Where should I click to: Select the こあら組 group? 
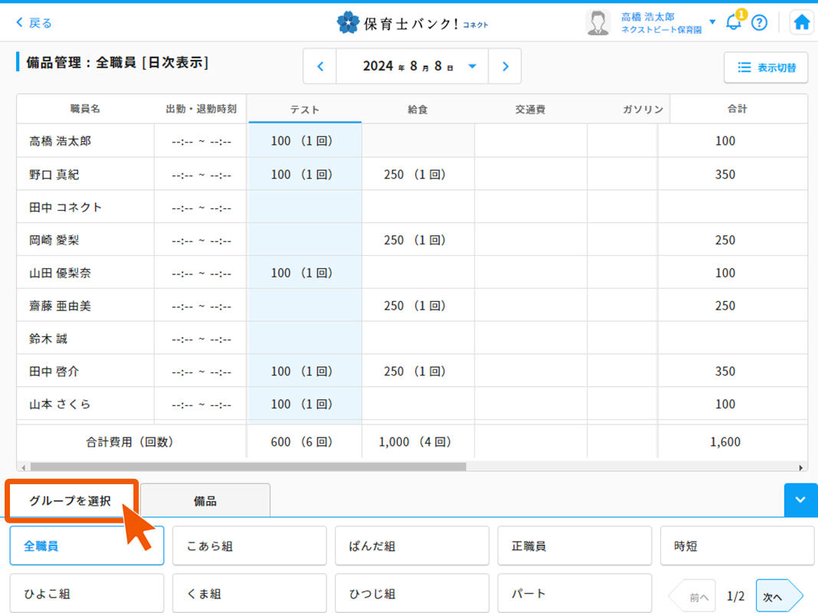[x=249, y=546]
